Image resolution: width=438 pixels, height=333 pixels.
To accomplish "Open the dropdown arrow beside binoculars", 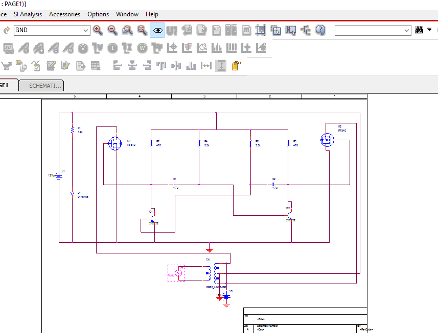I will pyautogui.click(x=429, y=30).
